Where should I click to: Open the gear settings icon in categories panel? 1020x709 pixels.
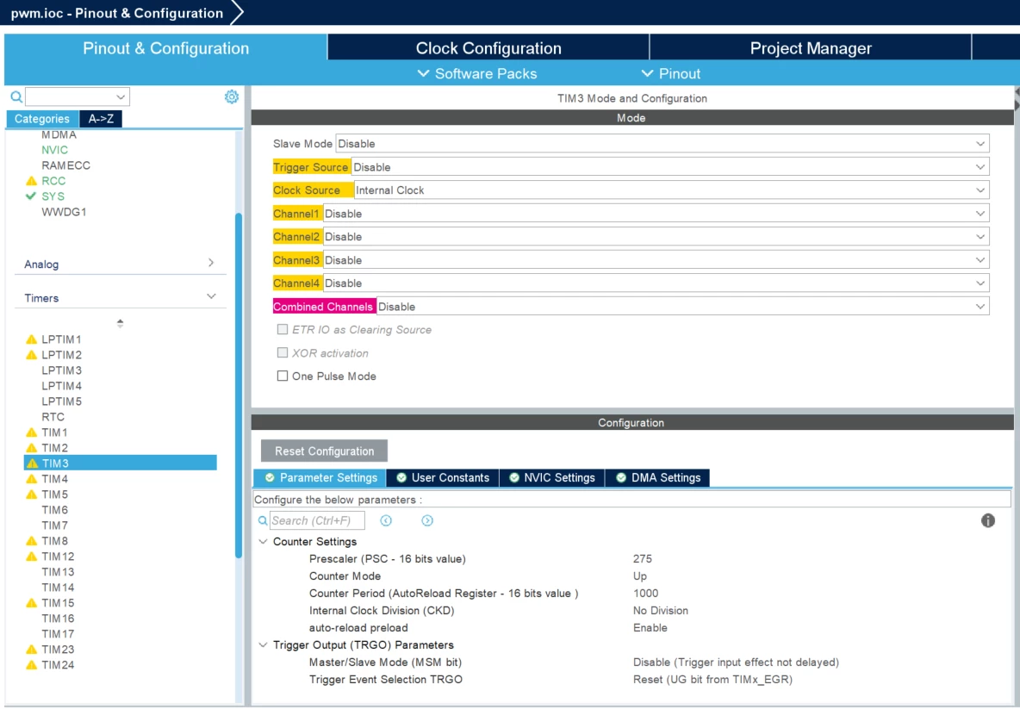point(232,97)
